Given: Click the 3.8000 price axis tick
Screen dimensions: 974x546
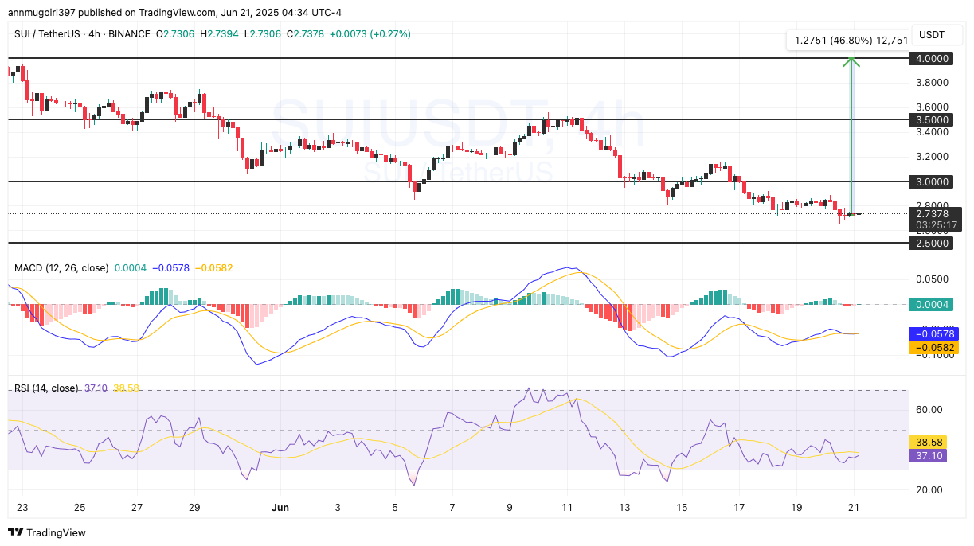Looking at the screenshot, I should [933, 83].
